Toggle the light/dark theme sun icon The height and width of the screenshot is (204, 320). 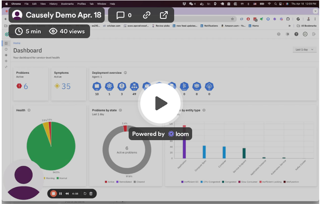coord(287,34)
